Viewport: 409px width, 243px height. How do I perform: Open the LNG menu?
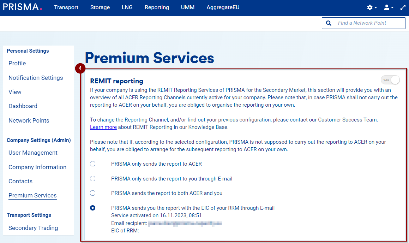coord(127,7)
